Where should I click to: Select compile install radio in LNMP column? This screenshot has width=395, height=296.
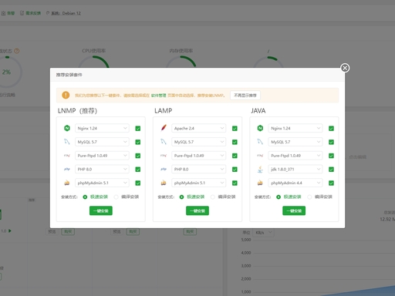[x=116, y=197]
